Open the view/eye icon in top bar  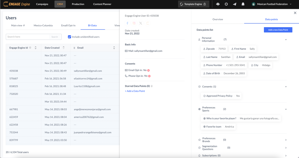click(218, 4)
